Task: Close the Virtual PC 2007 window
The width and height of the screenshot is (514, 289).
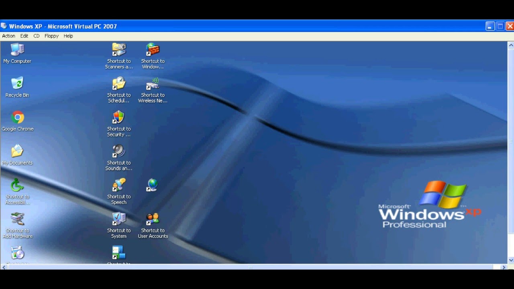Action: (x=510, y=26)
